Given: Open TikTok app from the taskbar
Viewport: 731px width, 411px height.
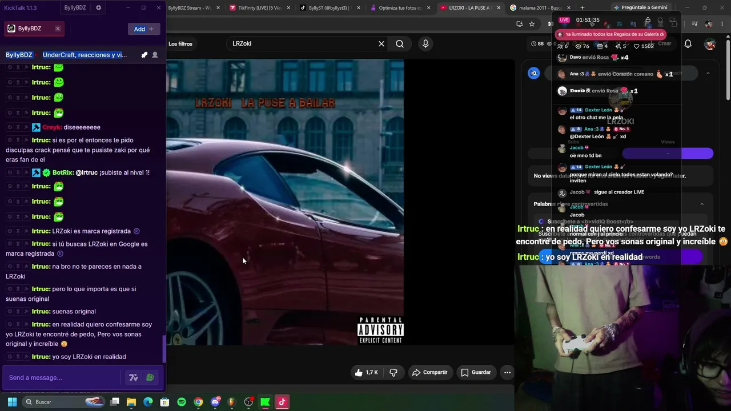Looking at the screenshot, I should [282, 402].
